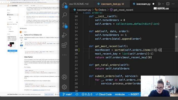The height and width of the screenshot is (100, 178).
Task: Click line number 23 in the gutter
Action: (x=76, y=65)
